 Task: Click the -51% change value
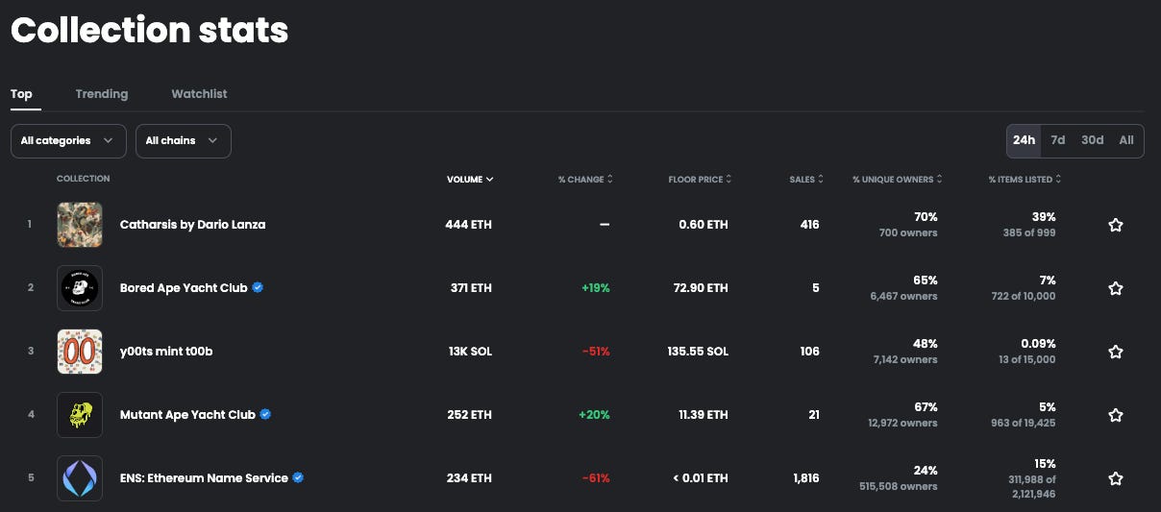pyautogui.click(x=596, y=352)
